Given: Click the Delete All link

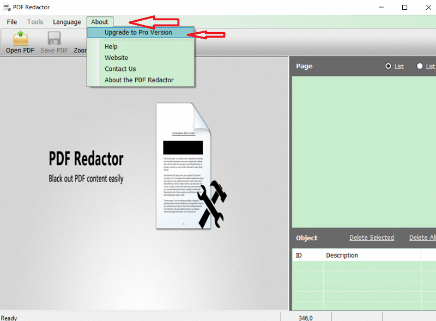Looking at the screenshot, I should coord(422,238).
